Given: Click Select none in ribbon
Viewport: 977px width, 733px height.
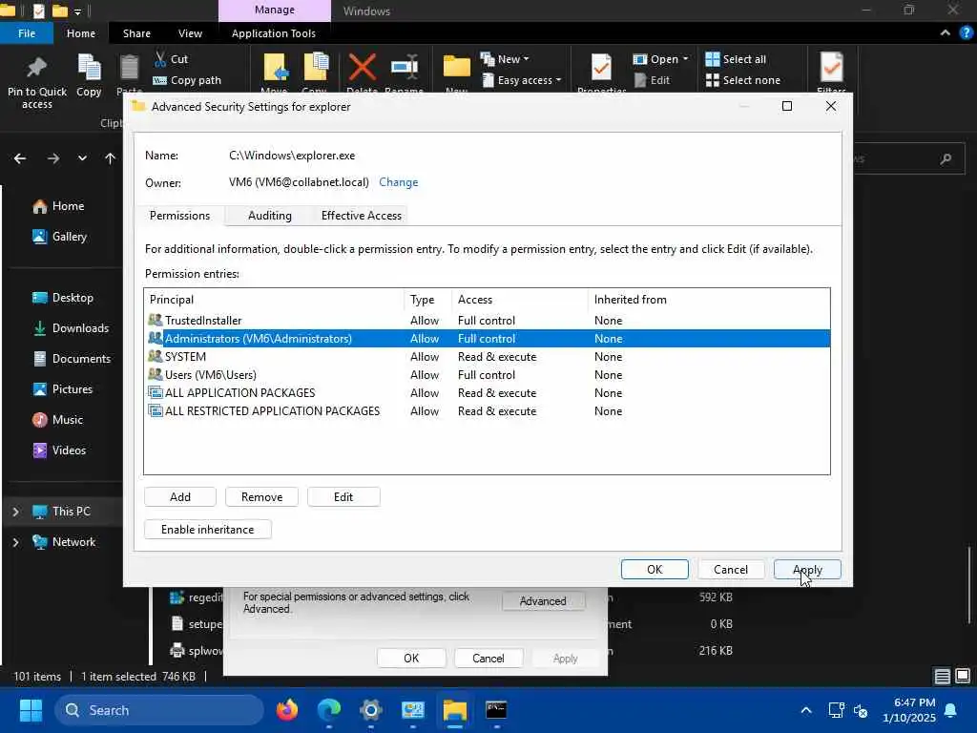Looking at the screenshot, I should (x=742, y=80).
